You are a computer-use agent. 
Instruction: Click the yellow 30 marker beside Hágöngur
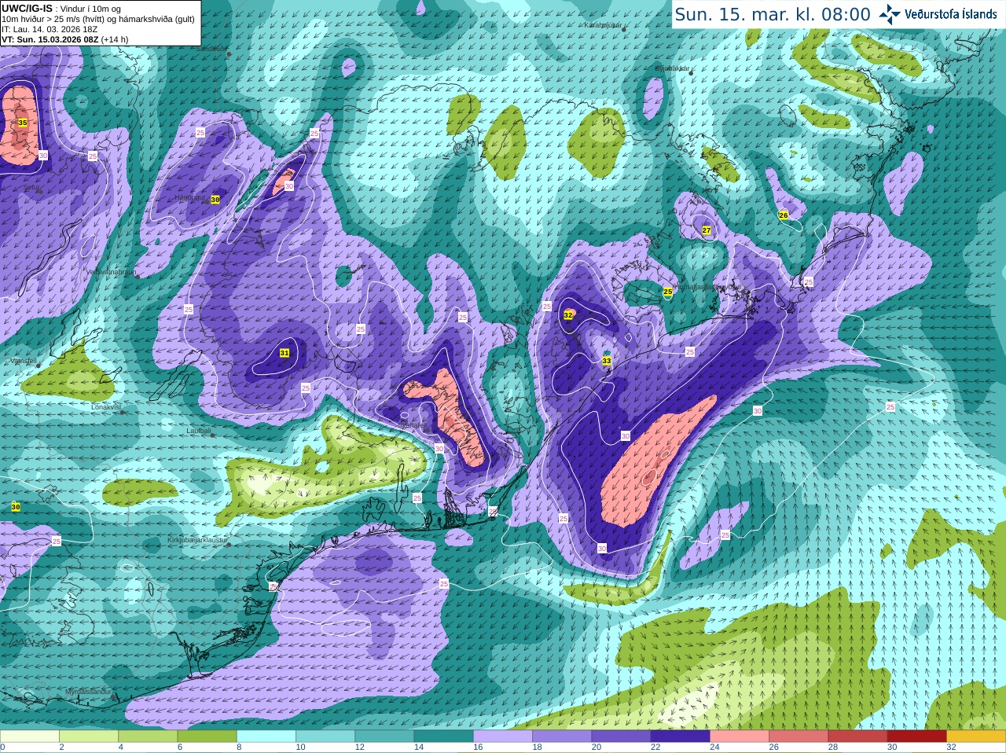coord(215,200)
